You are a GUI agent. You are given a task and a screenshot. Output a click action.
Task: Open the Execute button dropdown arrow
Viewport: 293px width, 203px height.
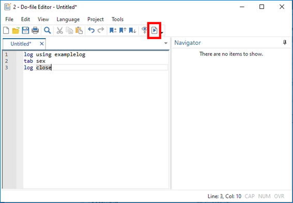(x=162, y=33)
